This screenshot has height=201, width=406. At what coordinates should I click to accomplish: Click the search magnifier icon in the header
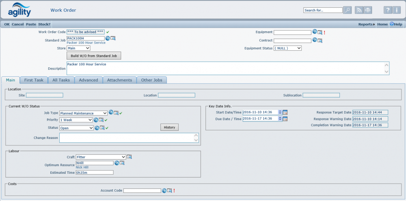(x=348, y=10)
